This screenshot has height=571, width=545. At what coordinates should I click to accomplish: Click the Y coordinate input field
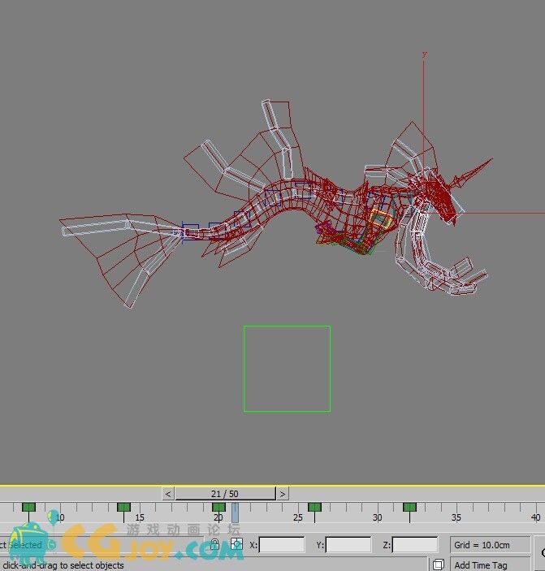click(348, 545)
